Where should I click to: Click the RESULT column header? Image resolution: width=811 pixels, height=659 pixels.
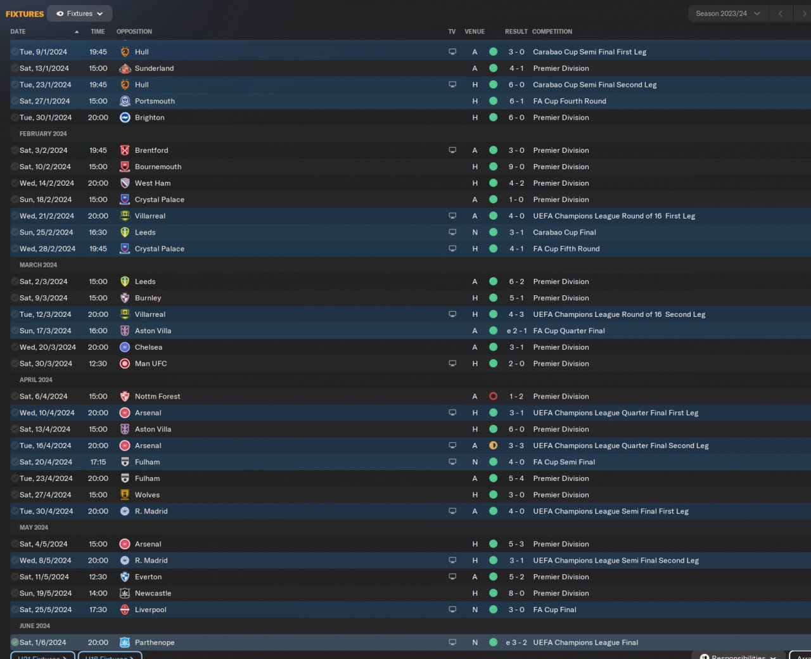(x=516, y=32)
